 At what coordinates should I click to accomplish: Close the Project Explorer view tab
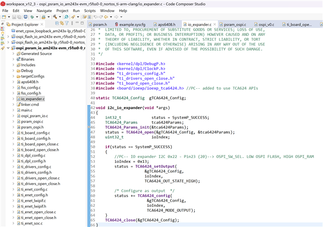pos(42,25)
